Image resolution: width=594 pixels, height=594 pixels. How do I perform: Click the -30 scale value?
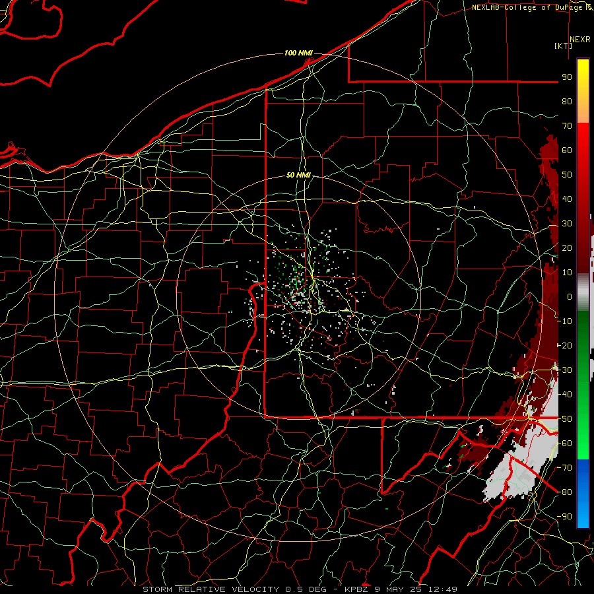click(x=566, y=370)
